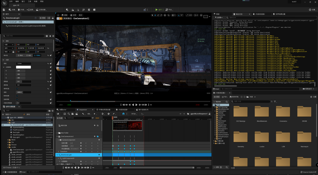
Task: Click the green Play button in toolbar
Action: click(x=156, y=10)
